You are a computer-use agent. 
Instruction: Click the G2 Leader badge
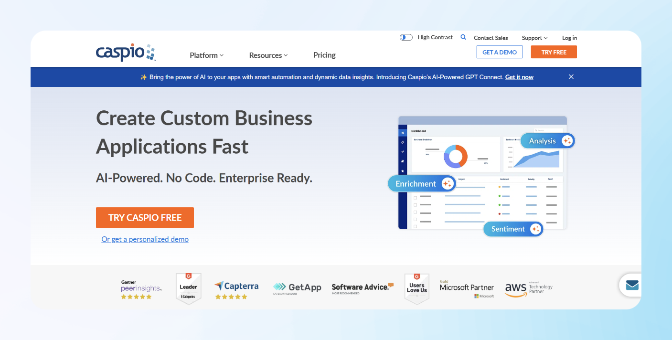tap(188, 288)
